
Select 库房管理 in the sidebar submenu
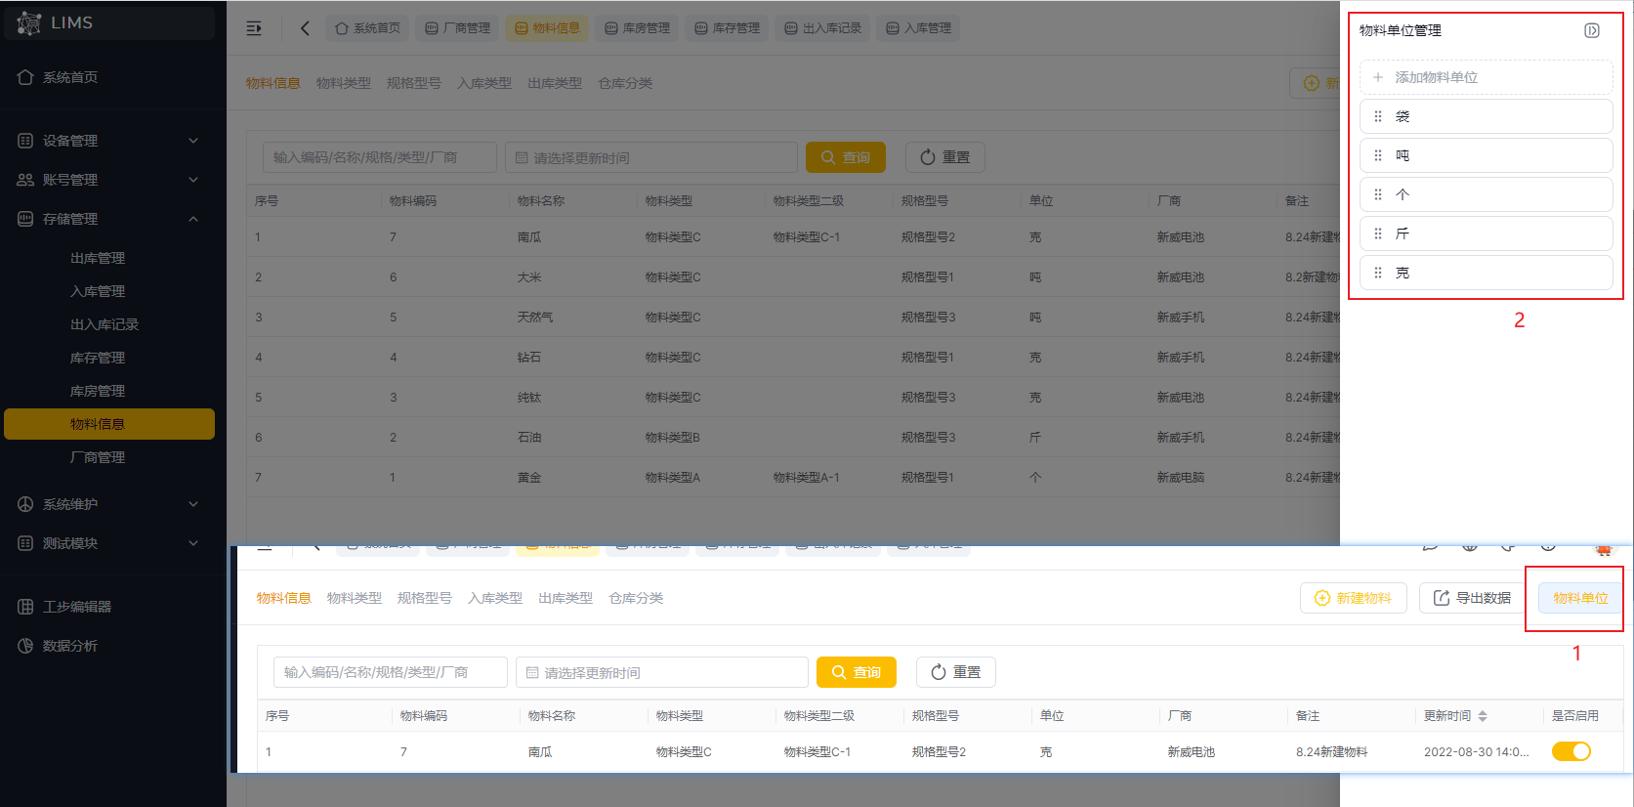tap(98, 391)
